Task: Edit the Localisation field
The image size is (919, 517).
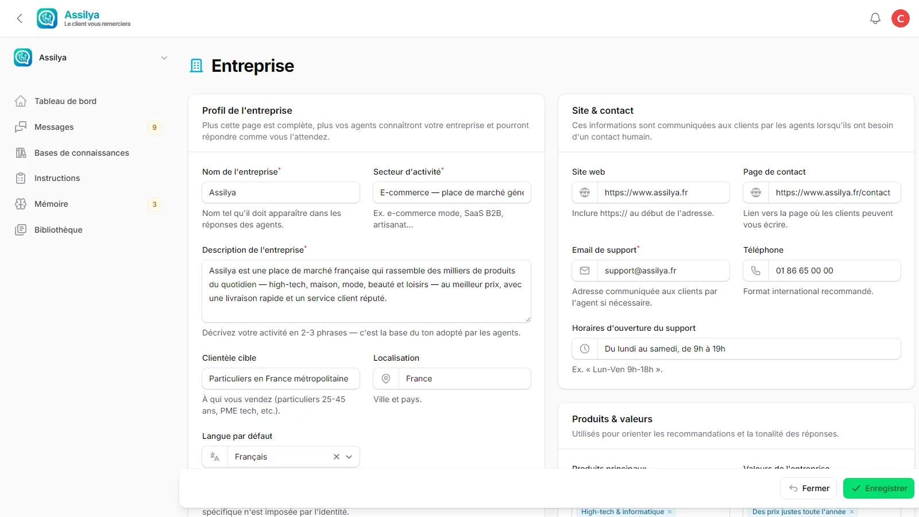Action: [465, 379]
